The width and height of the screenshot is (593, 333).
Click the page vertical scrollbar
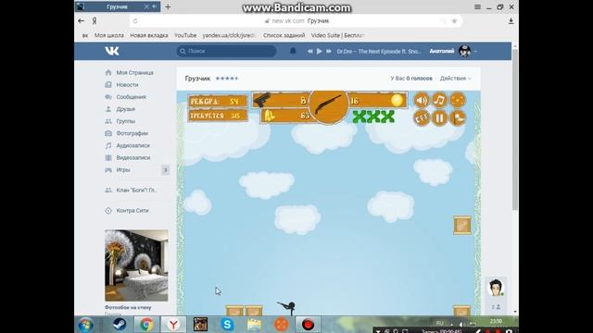click(x=515, y=129)
